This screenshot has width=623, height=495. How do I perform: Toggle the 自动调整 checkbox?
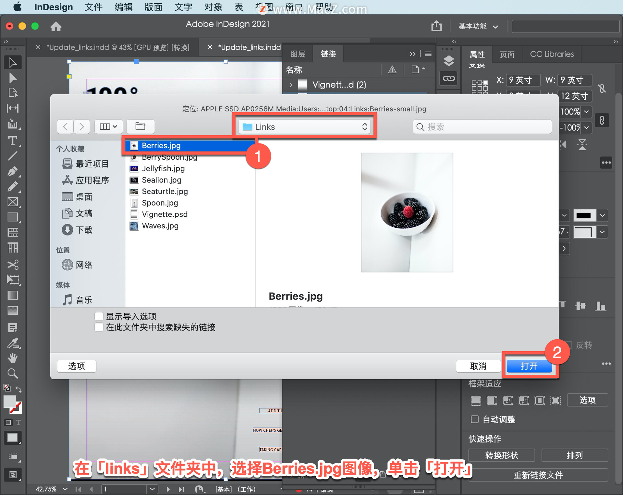[x=474, y=419]
